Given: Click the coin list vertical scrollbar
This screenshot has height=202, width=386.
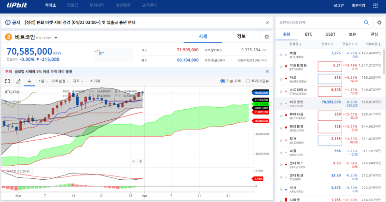Looking at the screenshot, I should pyautogui.click(x=384, y=62).
